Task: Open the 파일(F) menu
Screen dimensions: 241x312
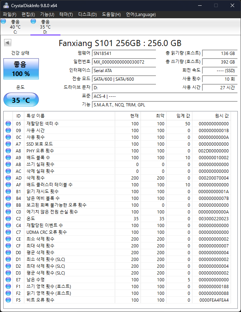Action: (10, 15)
